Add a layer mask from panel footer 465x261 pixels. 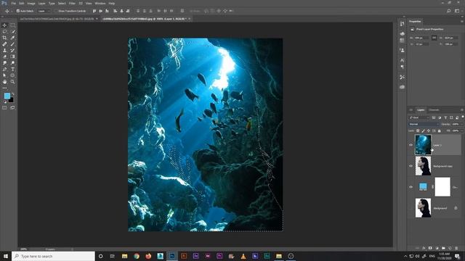430,248
